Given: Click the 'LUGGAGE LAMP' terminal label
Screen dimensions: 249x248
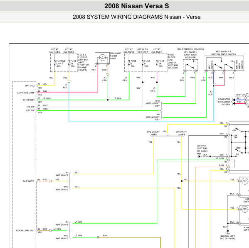Looking at the screenshot, I should point(26,93).
